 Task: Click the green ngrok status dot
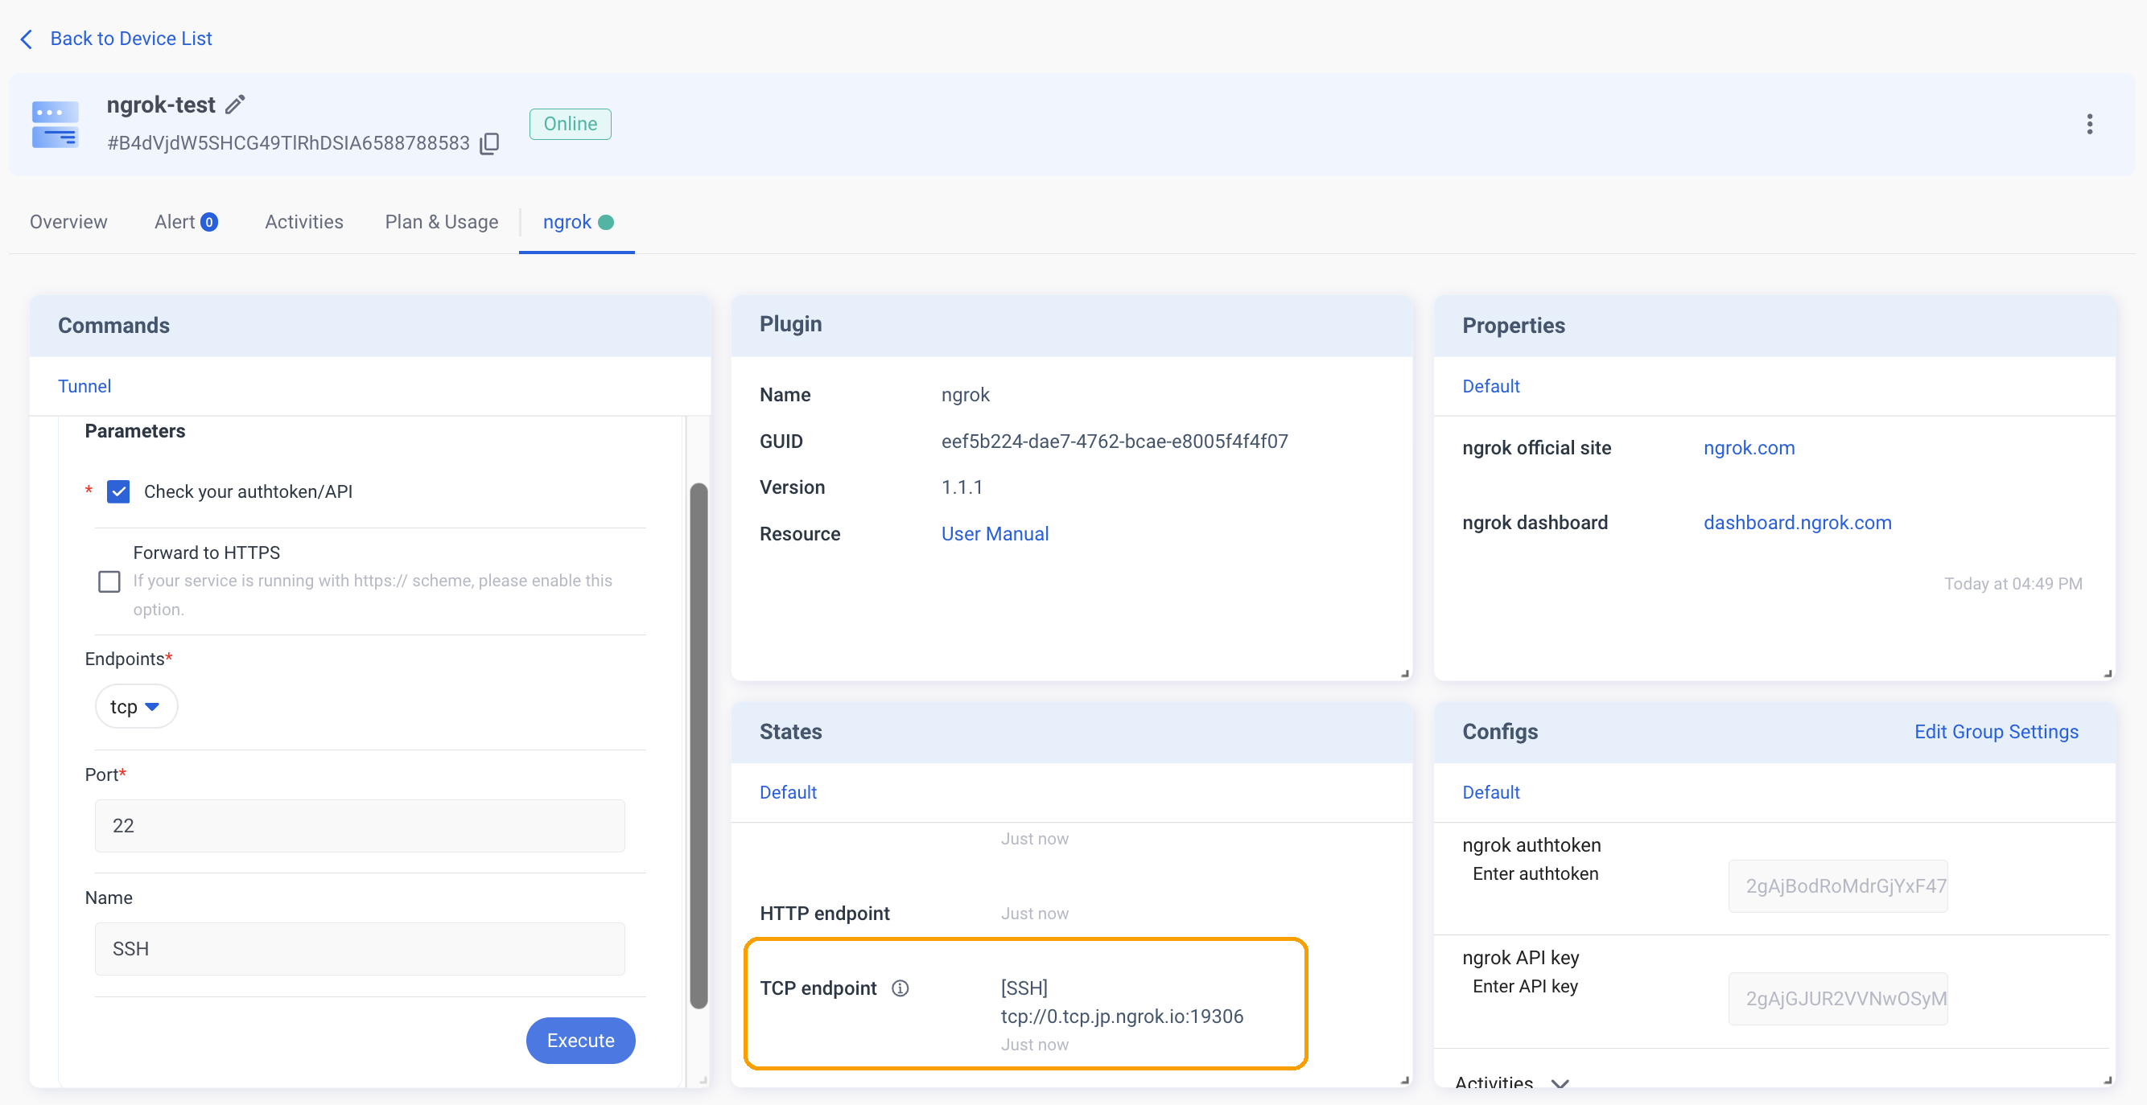coord(606,222)
